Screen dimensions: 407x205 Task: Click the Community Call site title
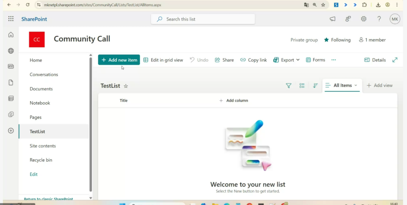pyautogui.click(x=82, y=39)
